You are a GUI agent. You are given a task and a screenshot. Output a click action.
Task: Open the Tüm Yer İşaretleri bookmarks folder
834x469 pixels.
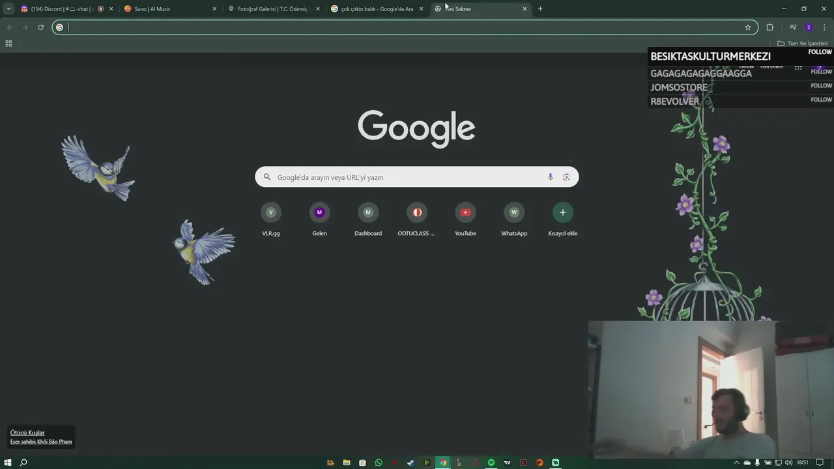[803, 44]
